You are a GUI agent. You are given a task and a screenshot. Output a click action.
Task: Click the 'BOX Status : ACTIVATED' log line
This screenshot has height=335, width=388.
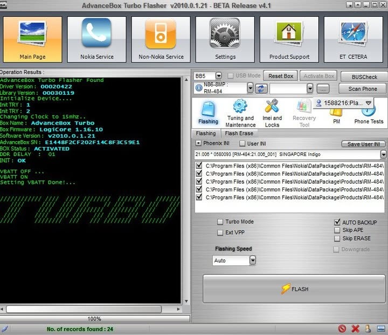[x=34, y=149]
